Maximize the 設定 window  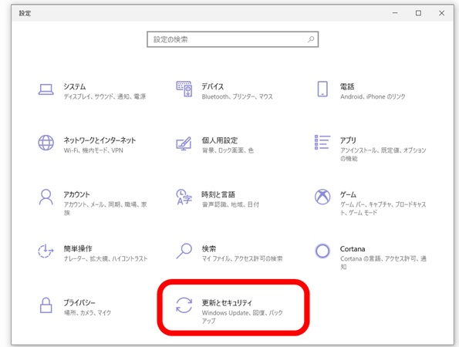[x=418, y=13]
